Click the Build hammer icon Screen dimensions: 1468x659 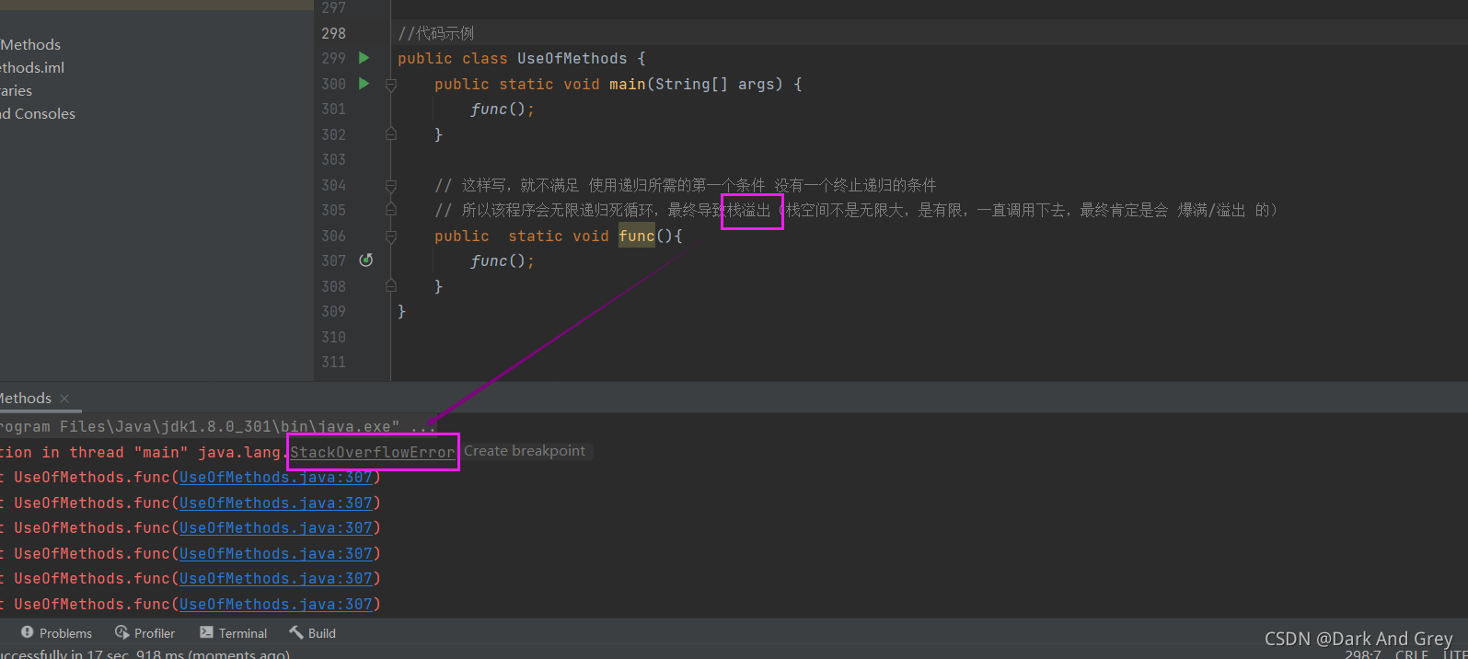pos(295,632)
